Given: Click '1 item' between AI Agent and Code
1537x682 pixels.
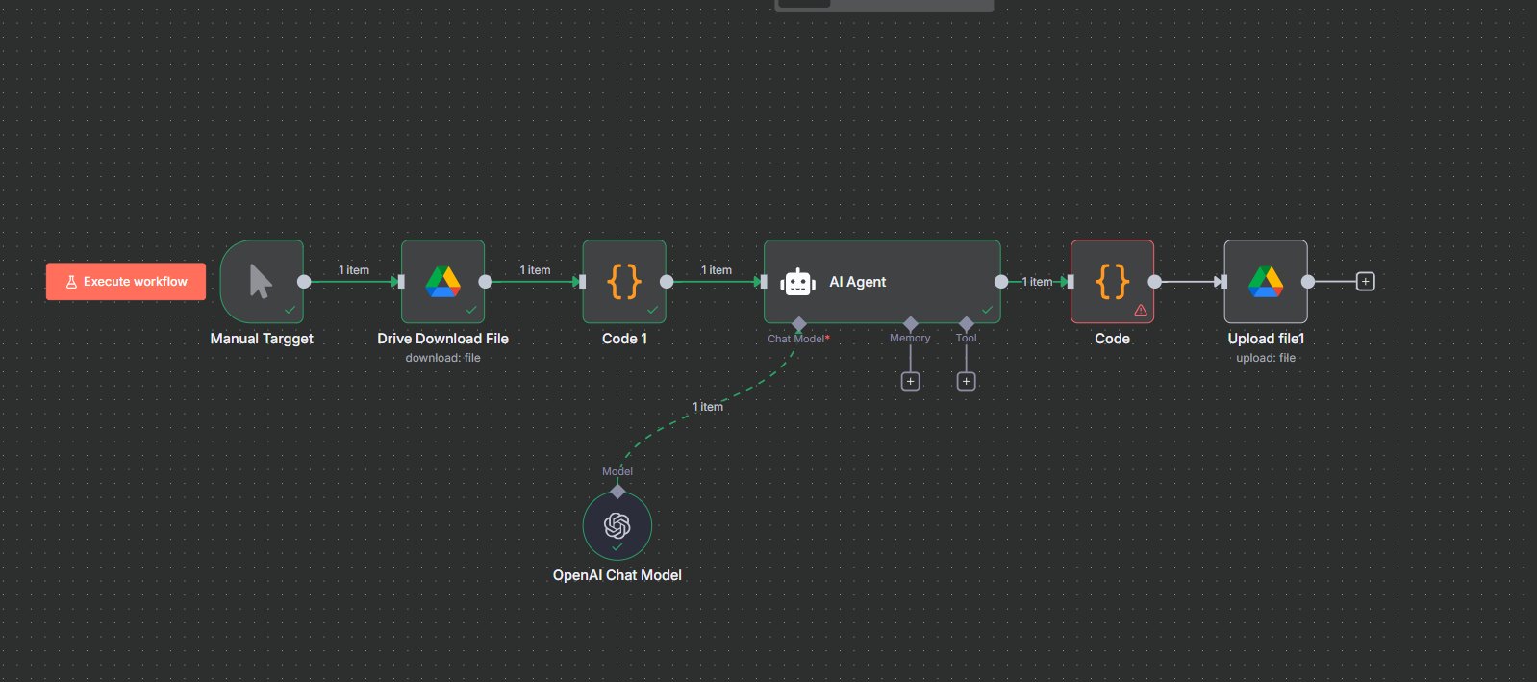Looking at the screenshot, I should point(1037,282).
